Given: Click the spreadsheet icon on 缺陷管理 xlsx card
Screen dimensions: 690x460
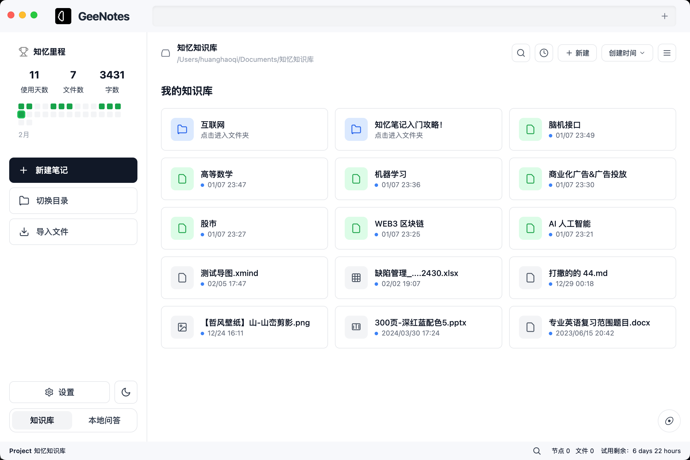Looking at the screenshot, I should 356,277.
